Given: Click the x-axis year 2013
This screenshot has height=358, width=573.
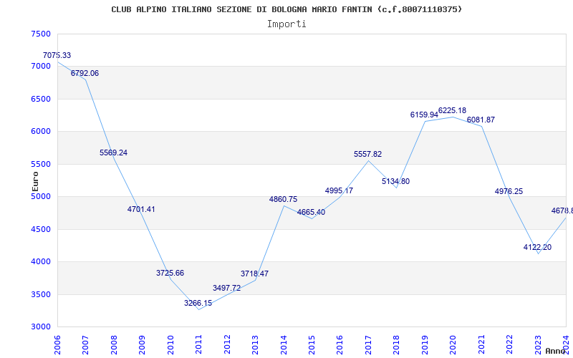Looking at the screenshot, I should pos(255,344).
